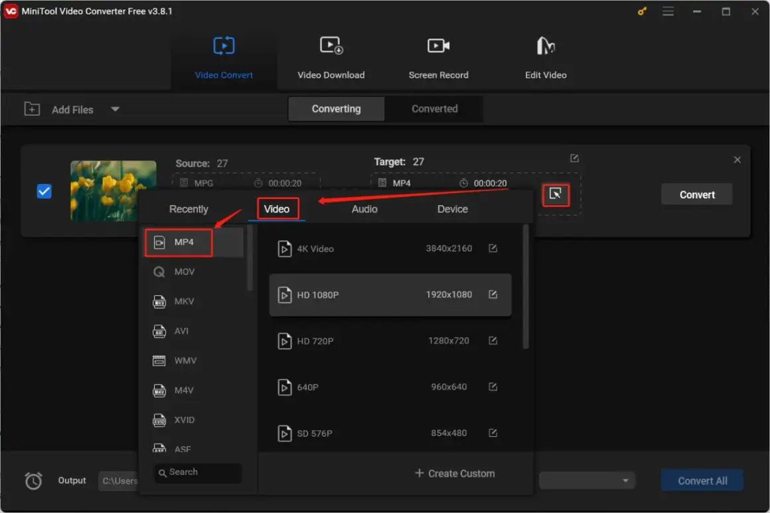Screen dimensions: 770x513
Task: Choose M4V format in list
Action: tap(194, 390)
